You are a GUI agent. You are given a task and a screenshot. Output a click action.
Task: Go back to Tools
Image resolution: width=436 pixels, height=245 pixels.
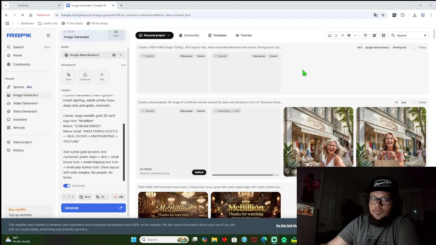point(69,31)
